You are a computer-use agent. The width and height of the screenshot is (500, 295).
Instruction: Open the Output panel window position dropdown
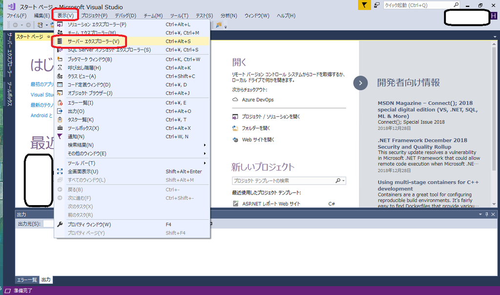(480, 214)
